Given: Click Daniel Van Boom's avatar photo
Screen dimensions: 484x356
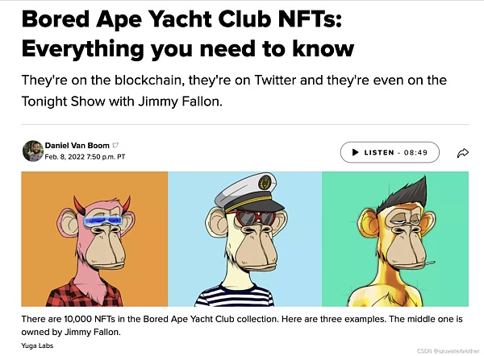Looking at the screenshot, I should 32,151.
